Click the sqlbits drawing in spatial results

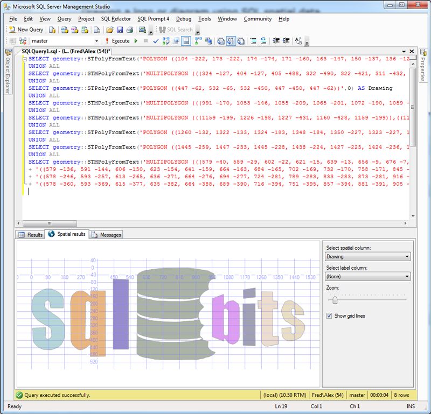[169, 314]
